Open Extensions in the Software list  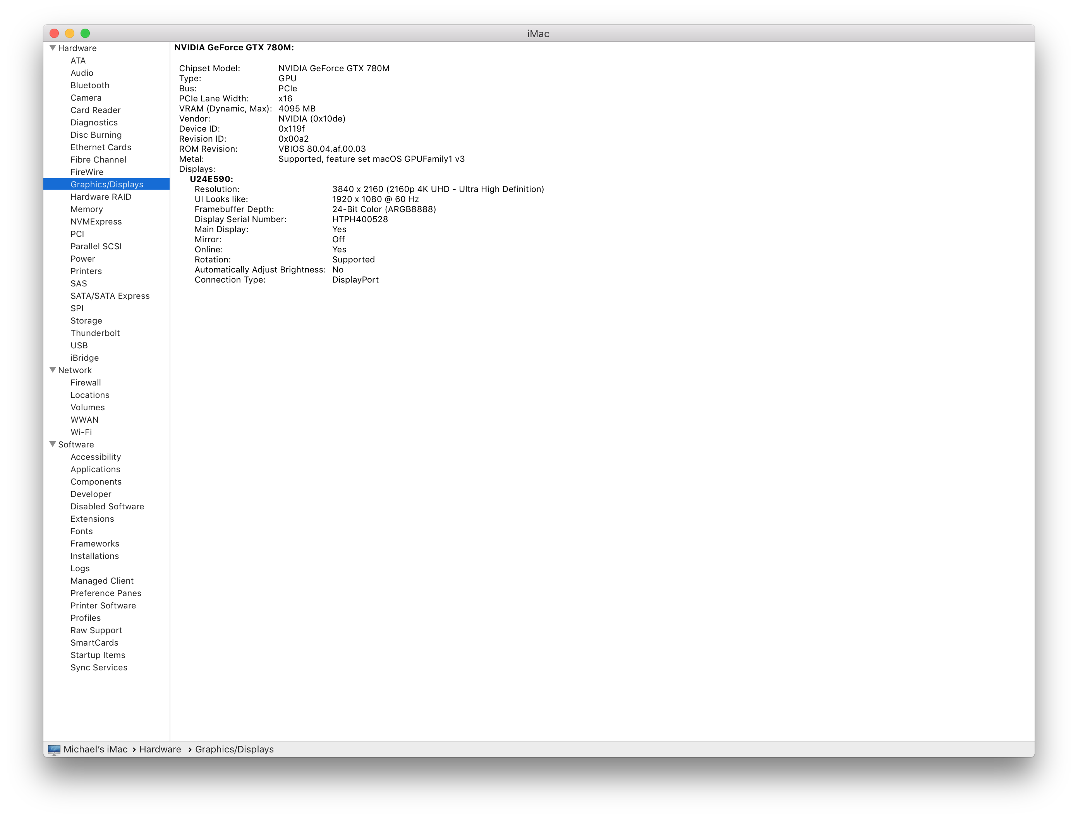coord(92,519)
